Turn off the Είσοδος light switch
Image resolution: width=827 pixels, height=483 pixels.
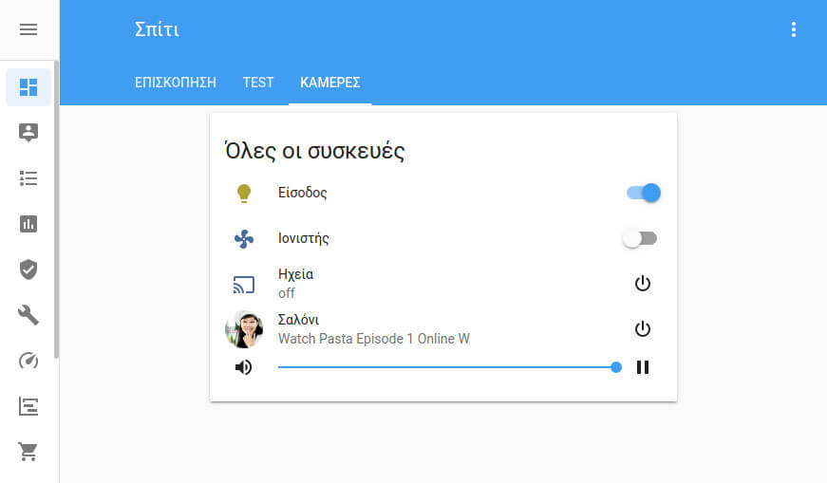[x=644, y=193]
